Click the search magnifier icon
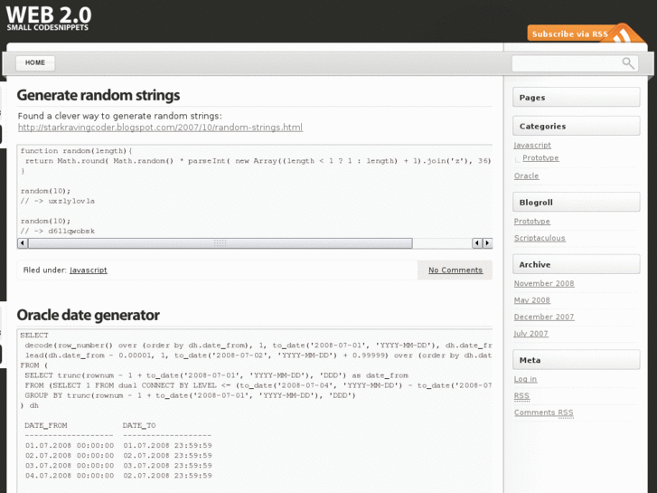 click(x=628, y=63)
